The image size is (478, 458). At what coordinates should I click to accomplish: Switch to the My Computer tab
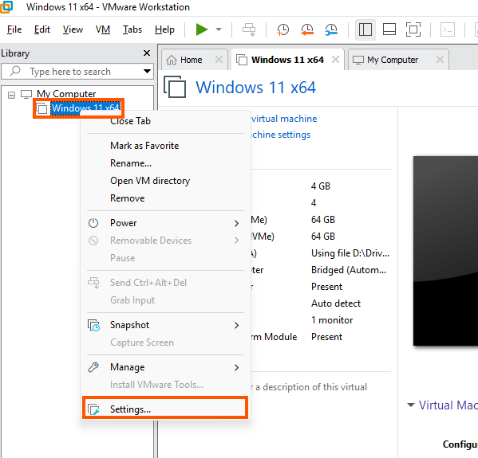pos(393,60)
